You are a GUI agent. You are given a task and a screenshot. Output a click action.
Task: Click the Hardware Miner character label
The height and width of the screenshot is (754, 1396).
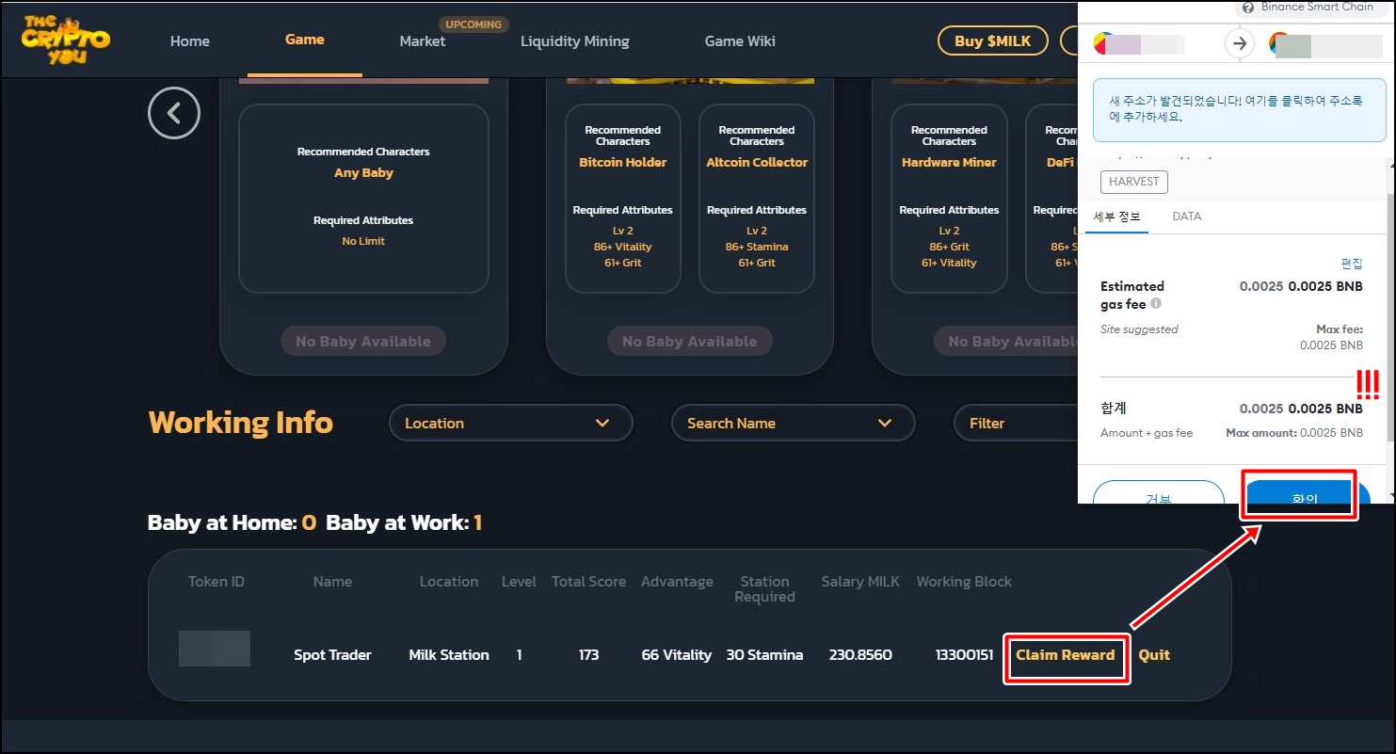(949, 163)
